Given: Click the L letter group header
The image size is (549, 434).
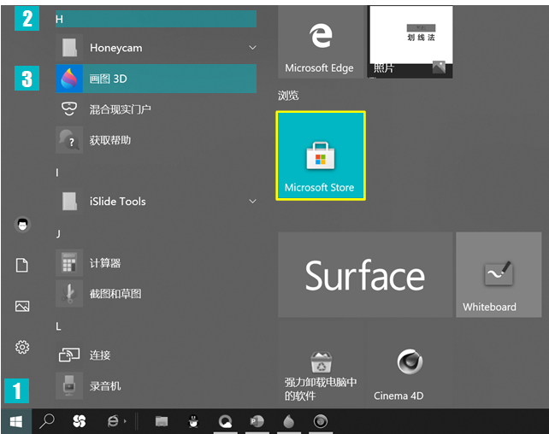Looking at the screenshot, I should pyautogui.click(x=58, y=326).
